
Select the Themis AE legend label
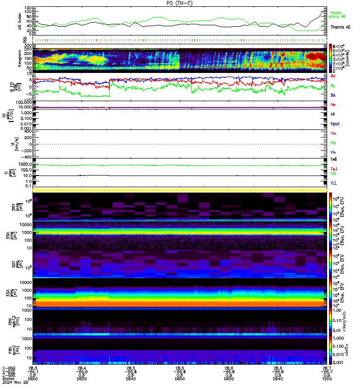point(340,27)
